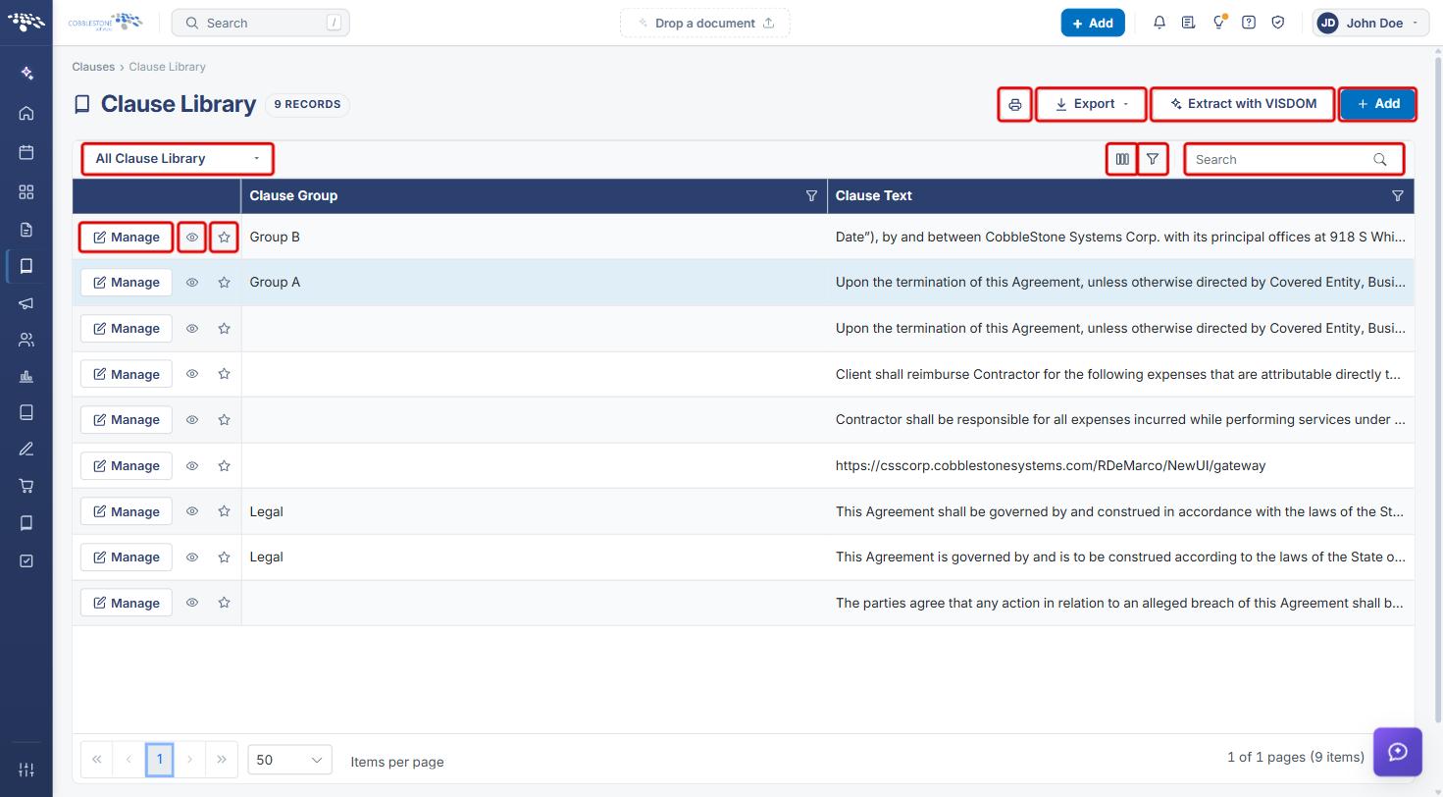This screenshot has height=797, width=1443.
Task: Click the table search input field
Action: tap(1294, 159)
